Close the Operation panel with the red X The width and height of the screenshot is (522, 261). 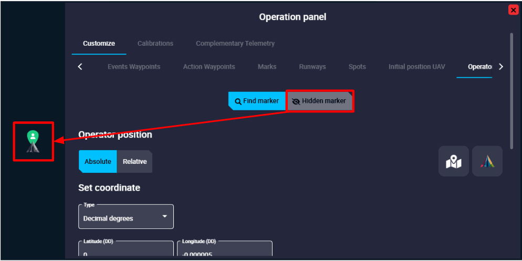click(x=513, y=10)
